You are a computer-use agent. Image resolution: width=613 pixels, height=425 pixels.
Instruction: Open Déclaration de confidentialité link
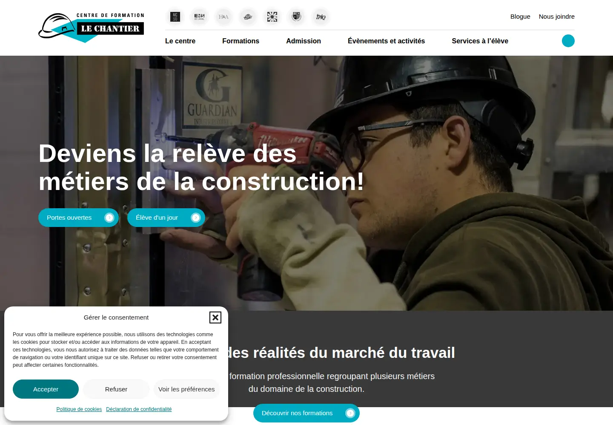click(139, 409)
